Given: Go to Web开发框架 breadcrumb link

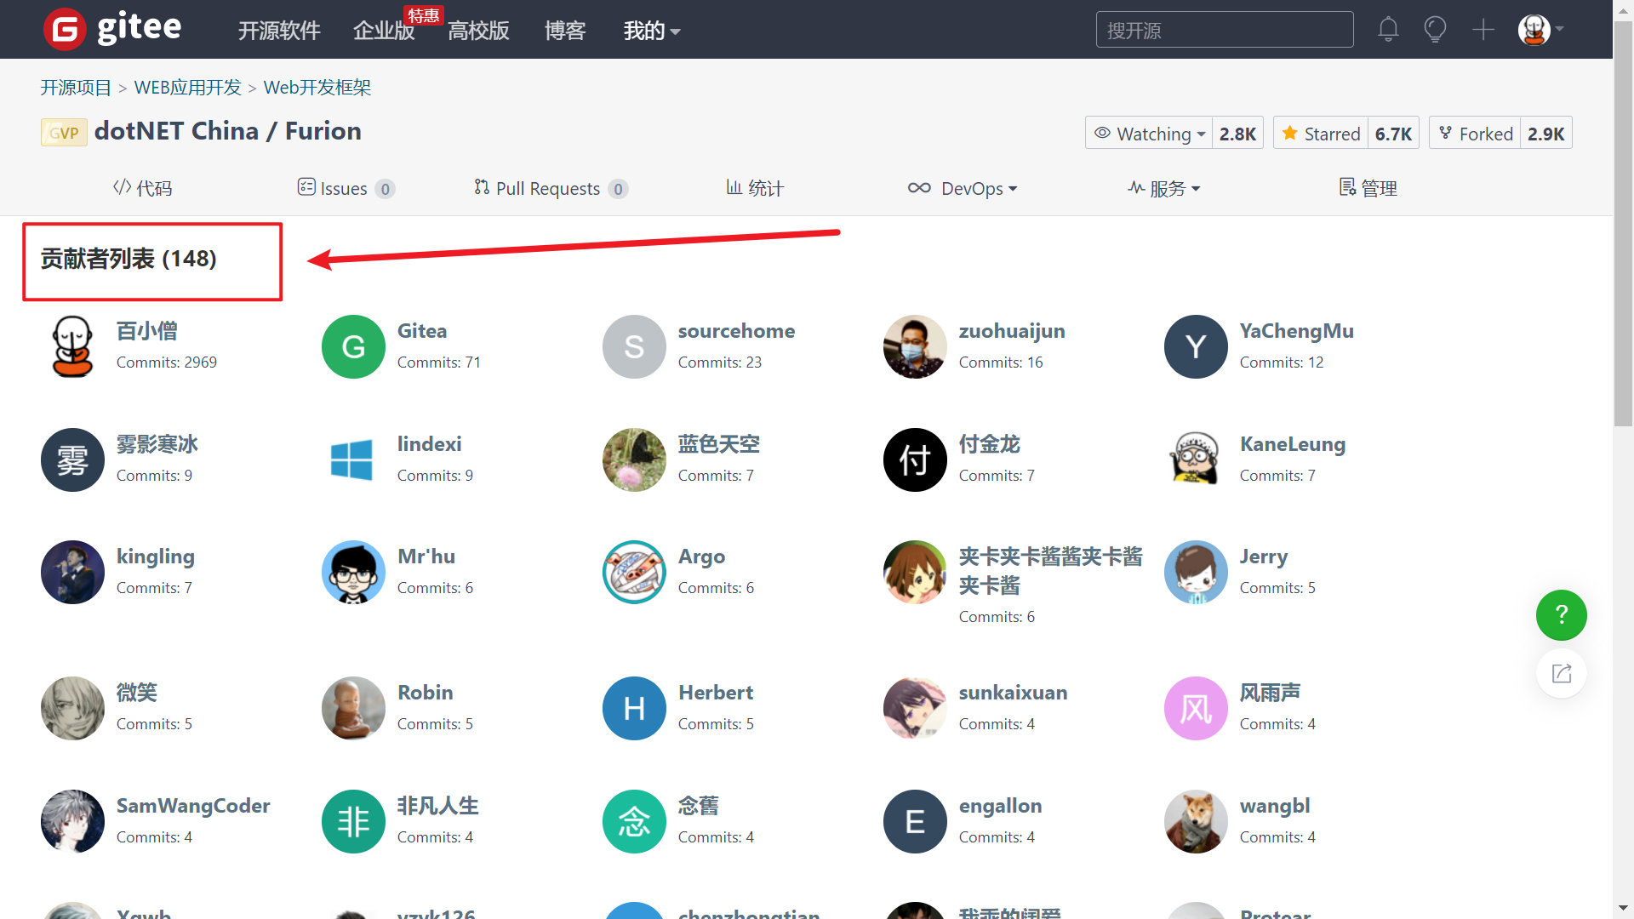Looking at the screenshot, I should [x=317, y=88].
